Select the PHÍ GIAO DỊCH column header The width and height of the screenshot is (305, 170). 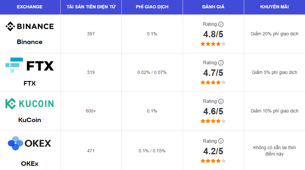coord(152,7)
